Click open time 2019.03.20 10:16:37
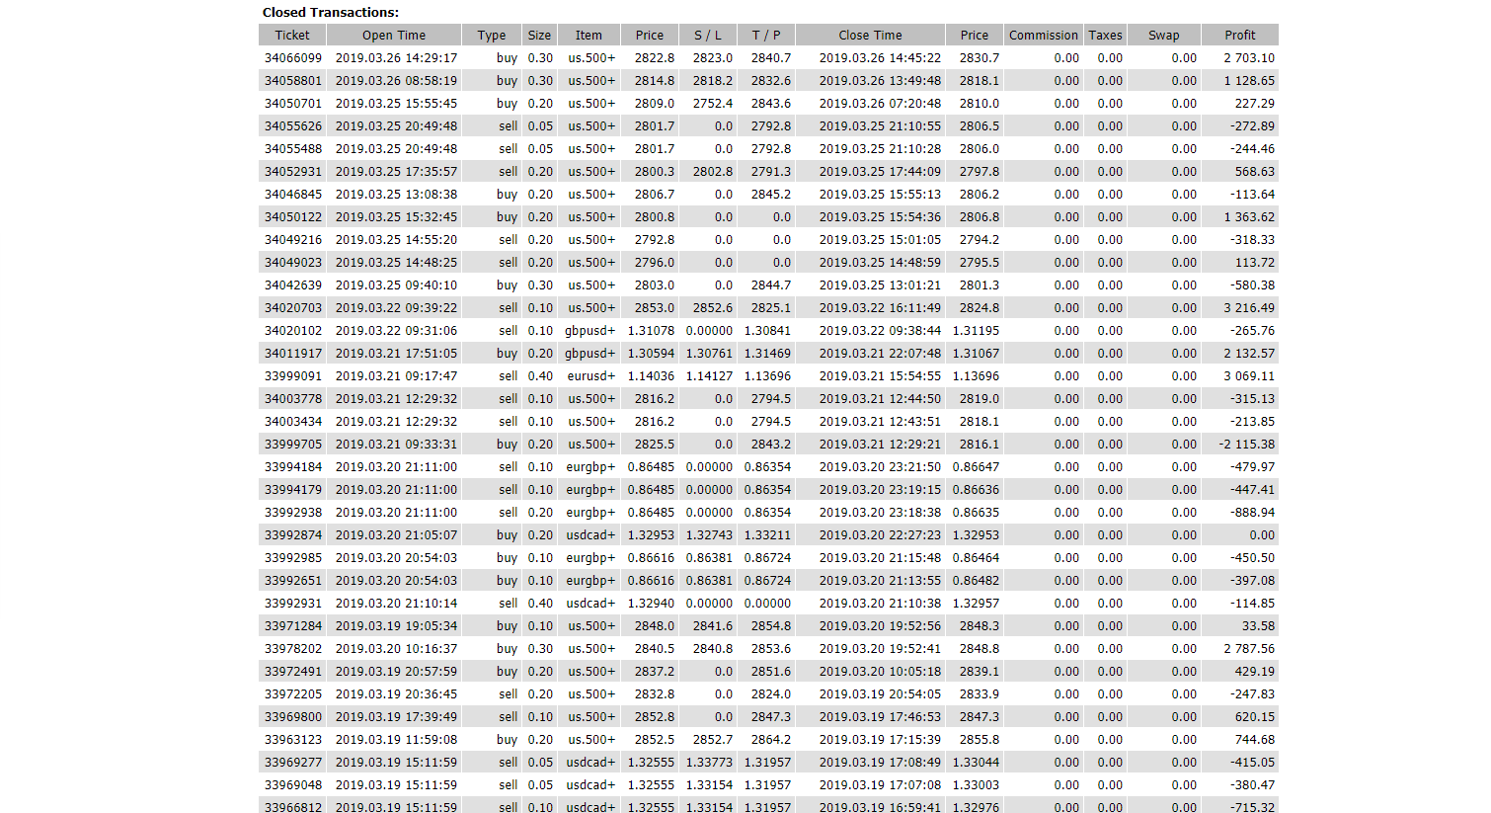Viewport: 1491px width, 813px height. click(x=396, y=649)
